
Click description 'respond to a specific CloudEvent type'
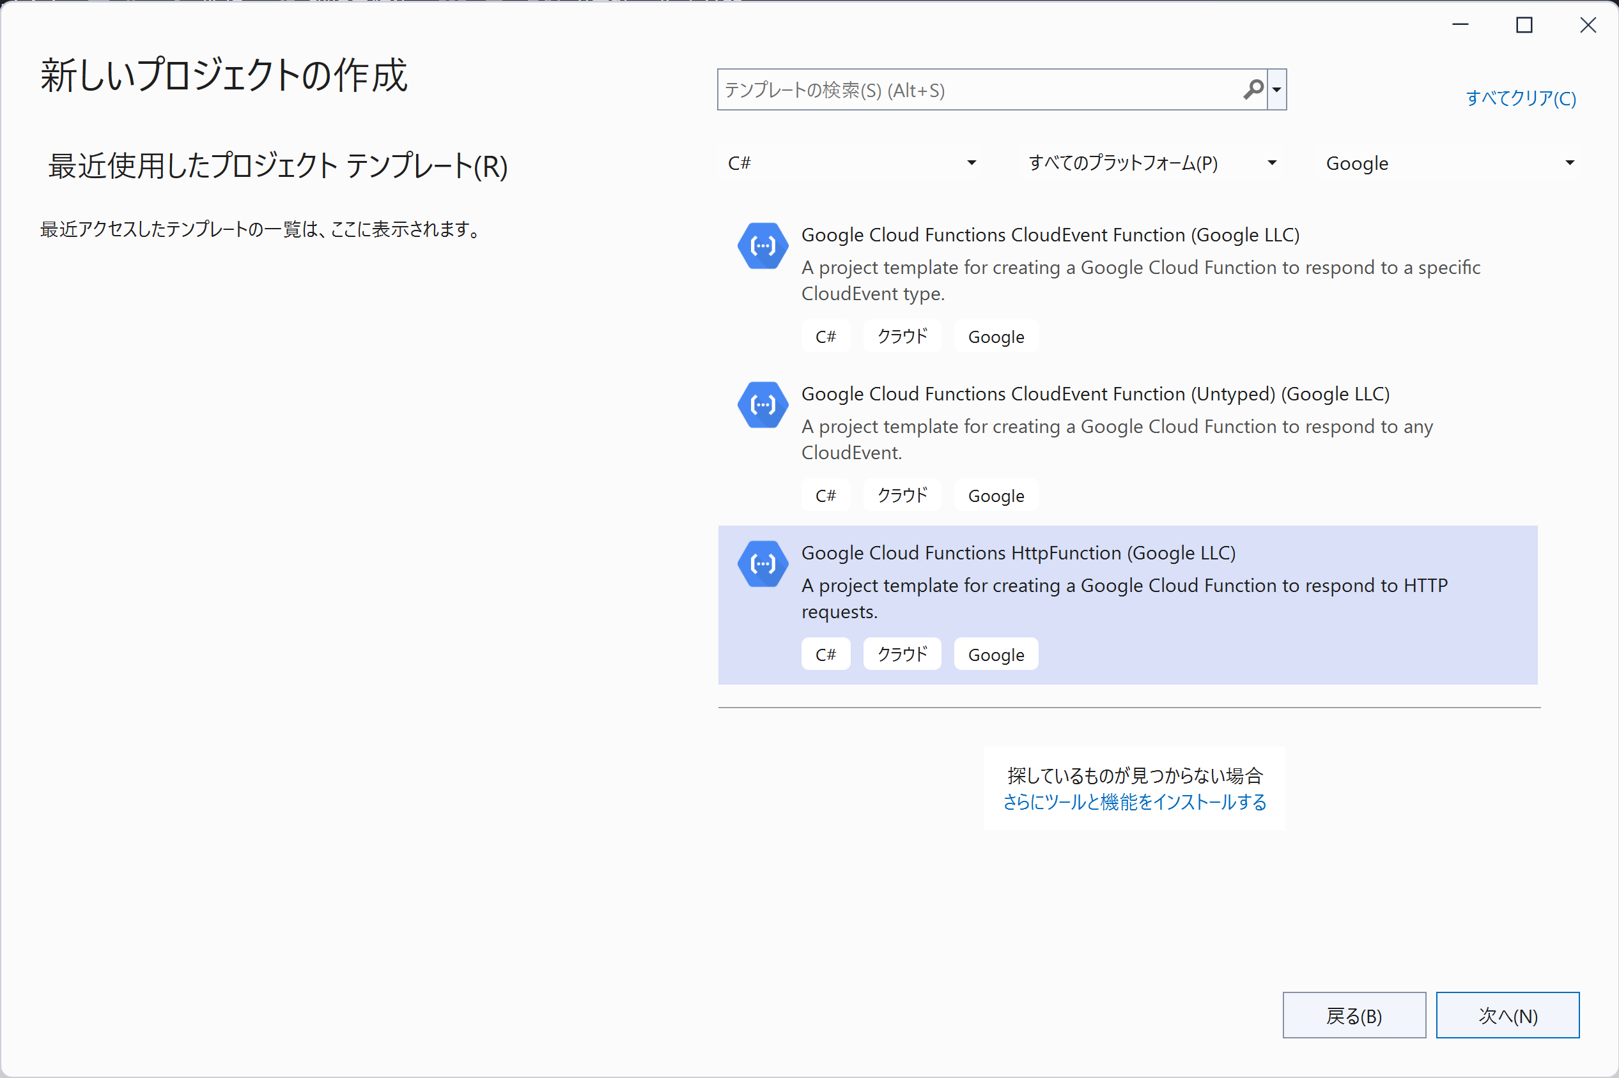click(1141, 280)
